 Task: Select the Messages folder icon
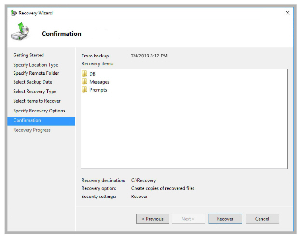[84, 82]
